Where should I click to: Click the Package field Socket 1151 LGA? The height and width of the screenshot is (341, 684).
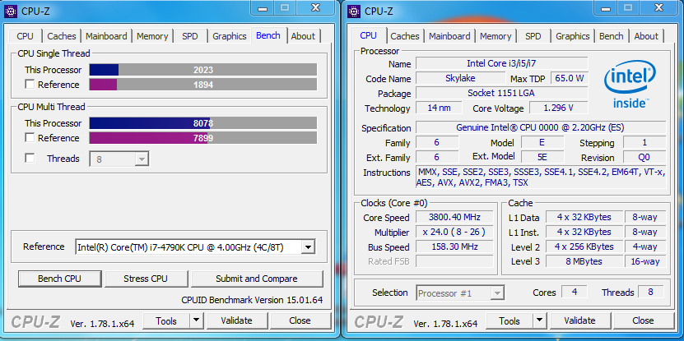pos(501,93)
